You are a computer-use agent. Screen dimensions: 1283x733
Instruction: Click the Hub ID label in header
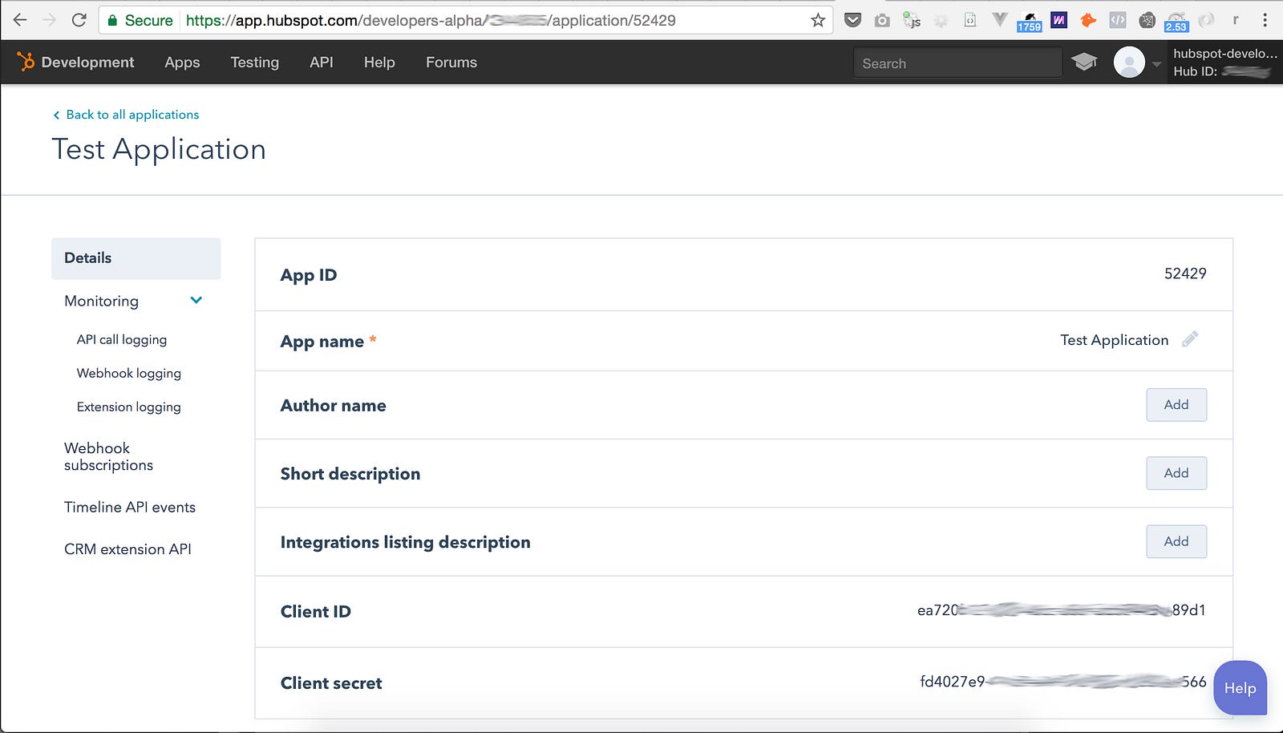pos(1195,71)
